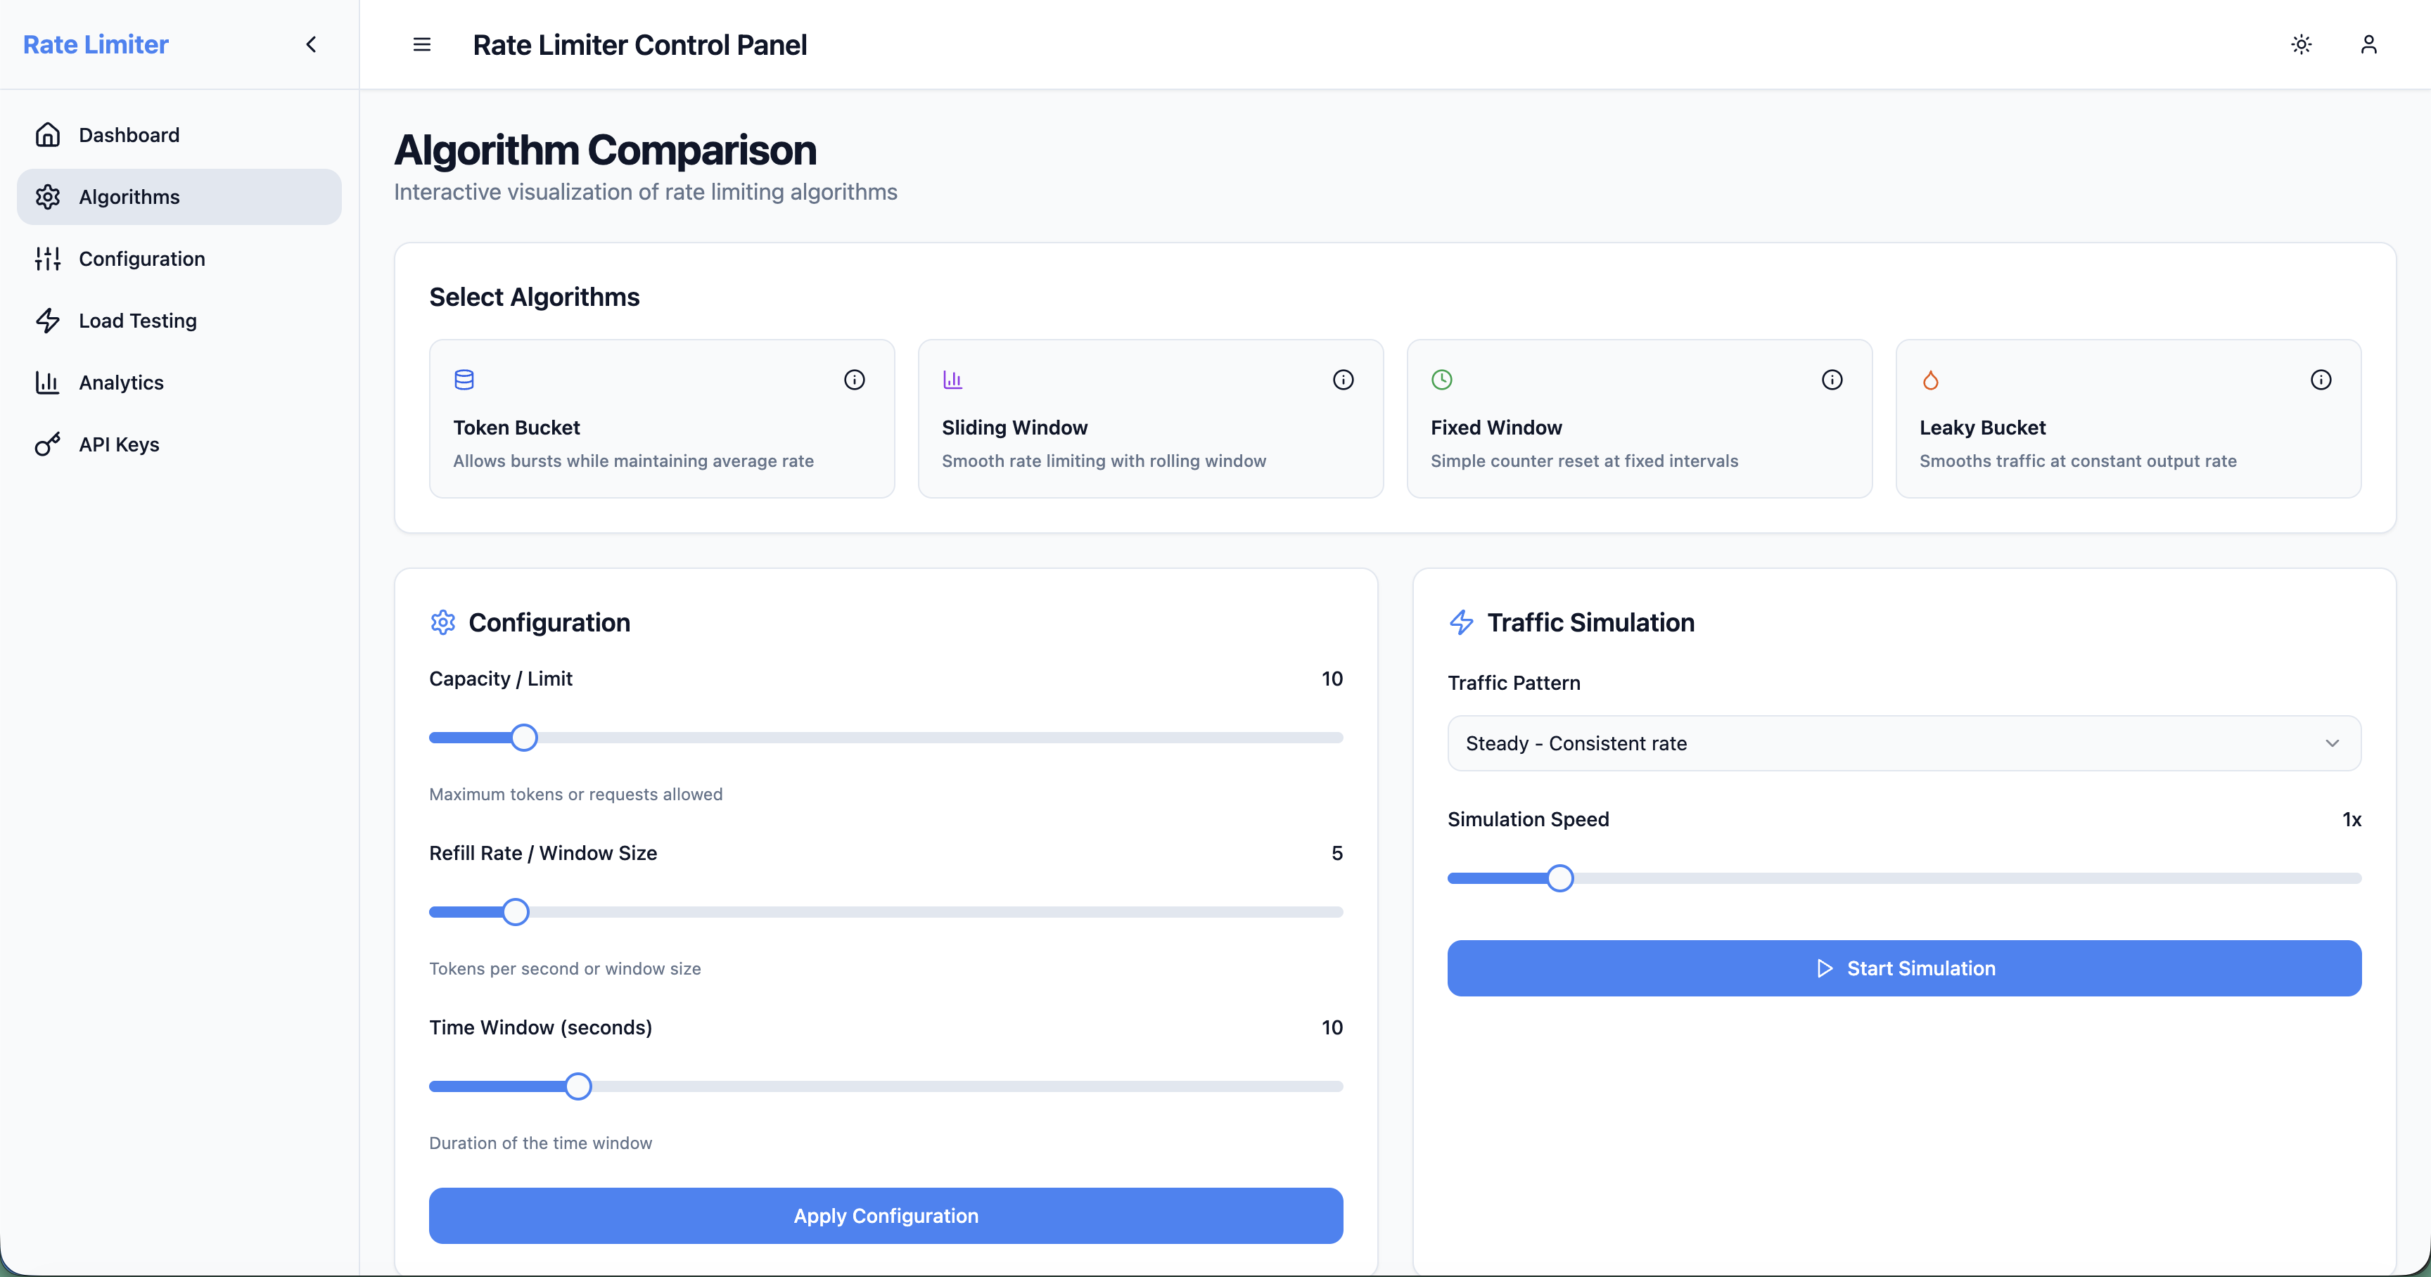Collapse the sidebar with the chevron
The image size is (2431, 1277).
point(312,44)
